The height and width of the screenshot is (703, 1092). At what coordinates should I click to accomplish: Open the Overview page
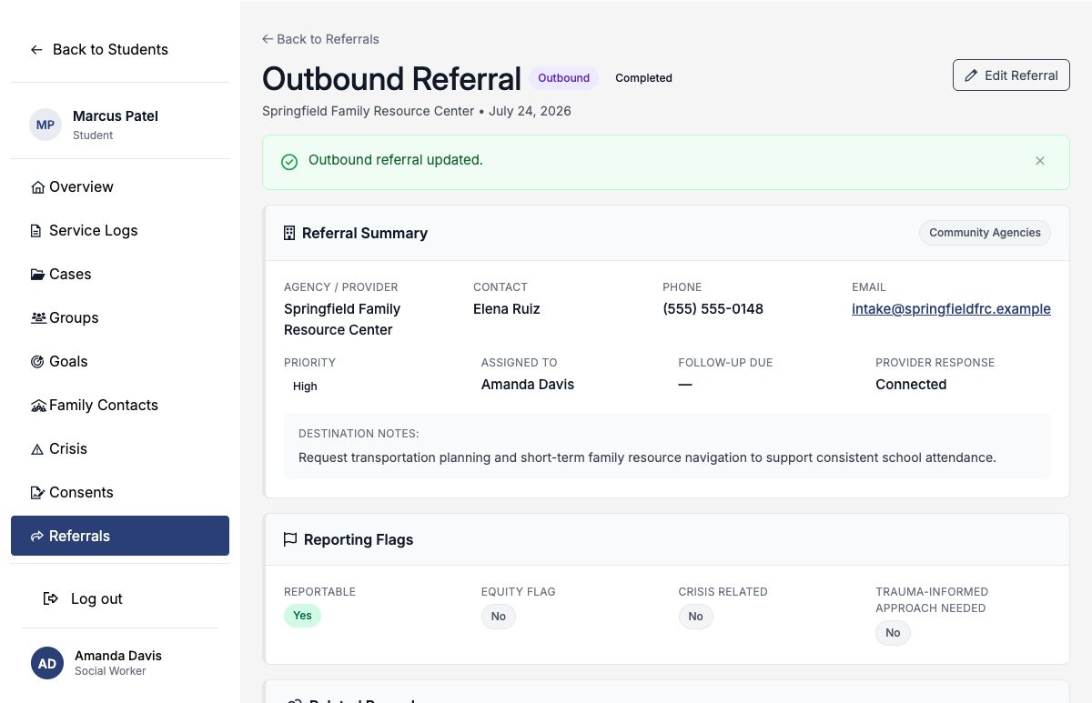120,187
